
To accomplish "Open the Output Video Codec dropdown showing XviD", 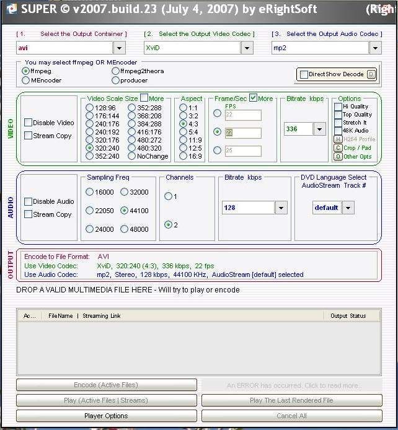I will [247, 48].
